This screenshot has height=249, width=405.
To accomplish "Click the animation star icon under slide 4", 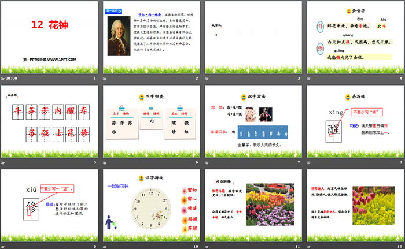I will click(308, 79).
